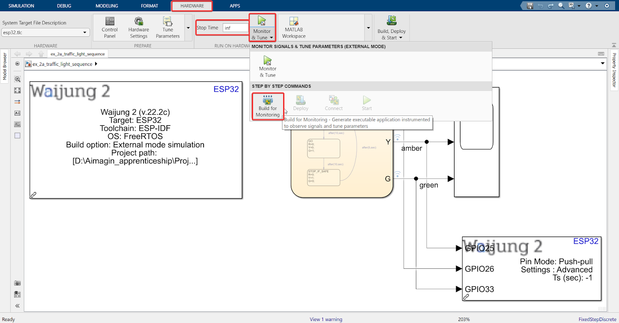Screen dimensions: 619x323
Task: Open the Property Inspector side panel
Action: (614, 70)
